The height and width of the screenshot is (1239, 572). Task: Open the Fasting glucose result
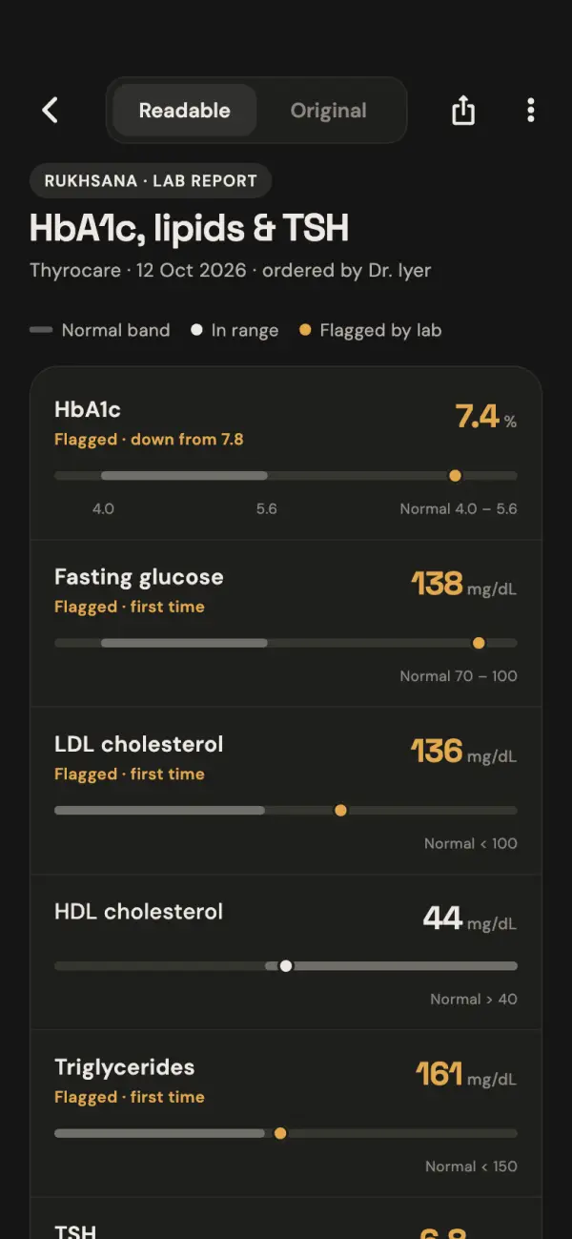pyautogui.click(x=286, y=624)
